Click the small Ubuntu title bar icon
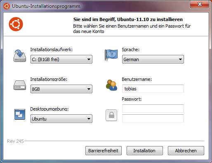The image size is (212, 163). point(7,6)
